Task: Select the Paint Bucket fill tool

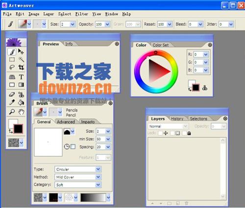Action: (x=21, y=103)
